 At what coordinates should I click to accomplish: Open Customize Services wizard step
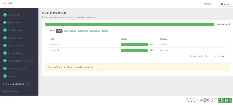(x=17, y=69)
